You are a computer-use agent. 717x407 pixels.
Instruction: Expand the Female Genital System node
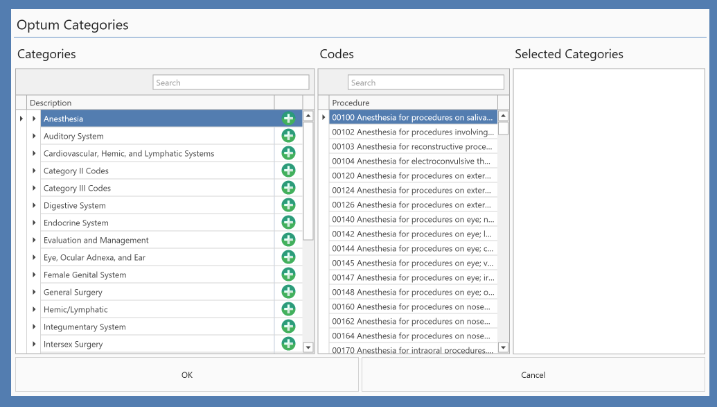click(x=35, y=275)
